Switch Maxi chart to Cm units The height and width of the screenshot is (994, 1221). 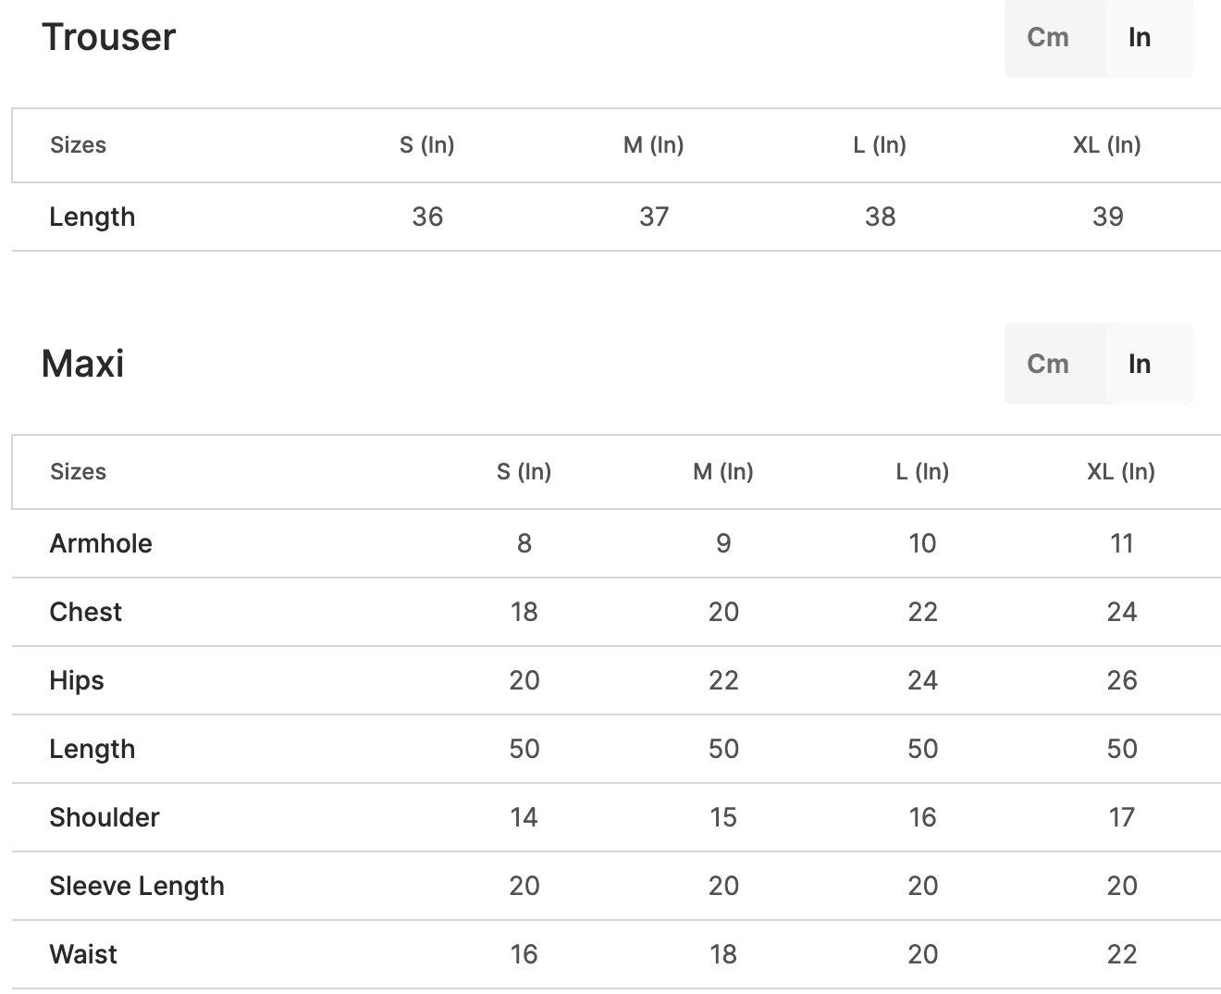click(1048, 364)
